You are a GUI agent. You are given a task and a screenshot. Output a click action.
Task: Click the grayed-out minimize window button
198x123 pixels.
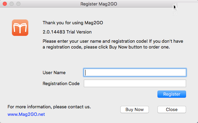click(12, 4)
